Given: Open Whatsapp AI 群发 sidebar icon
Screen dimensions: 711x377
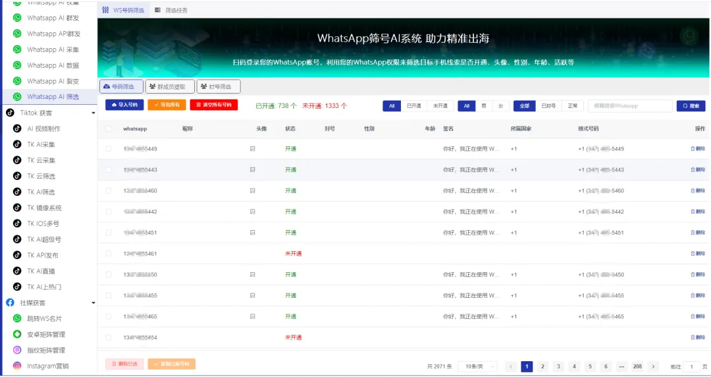Looking at the screenshot, I should coord(17,18).
